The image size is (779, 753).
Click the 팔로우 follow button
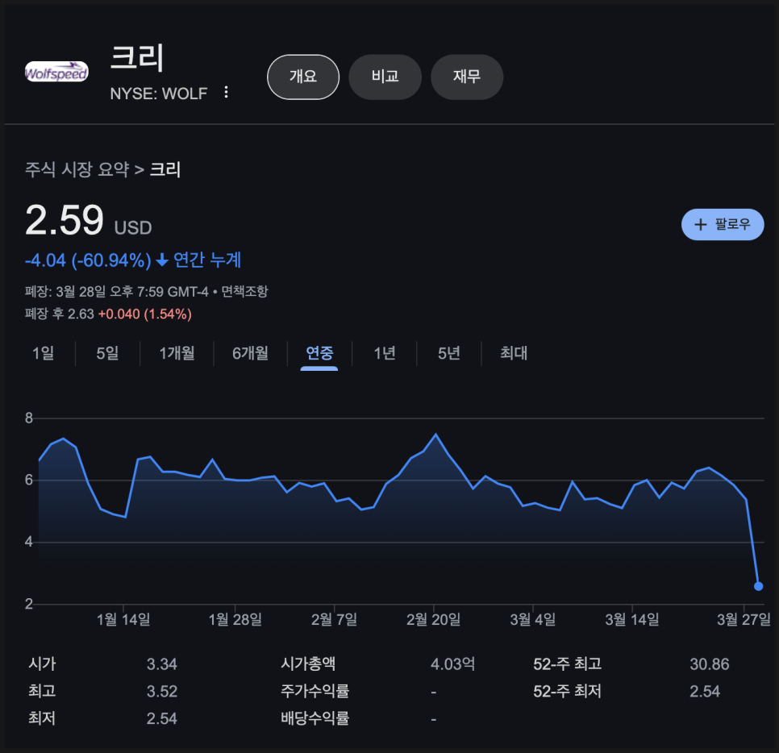point(723,224)
